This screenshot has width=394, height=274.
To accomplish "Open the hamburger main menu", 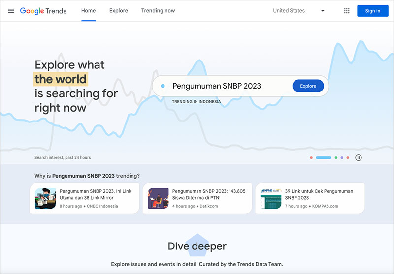I will pyautogui.click(x=11, y=11).
